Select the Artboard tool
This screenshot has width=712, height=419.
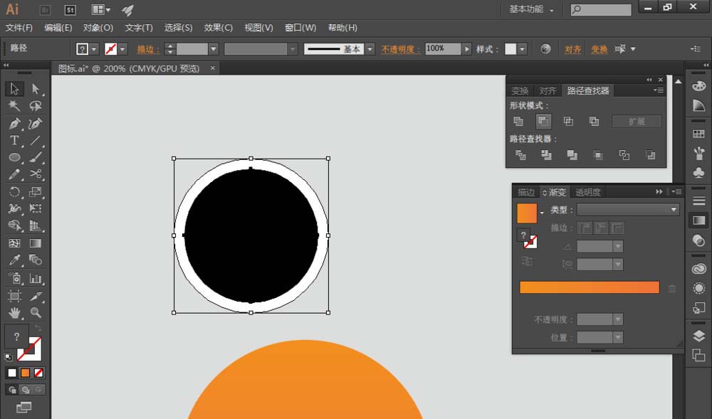coord(14,296)
